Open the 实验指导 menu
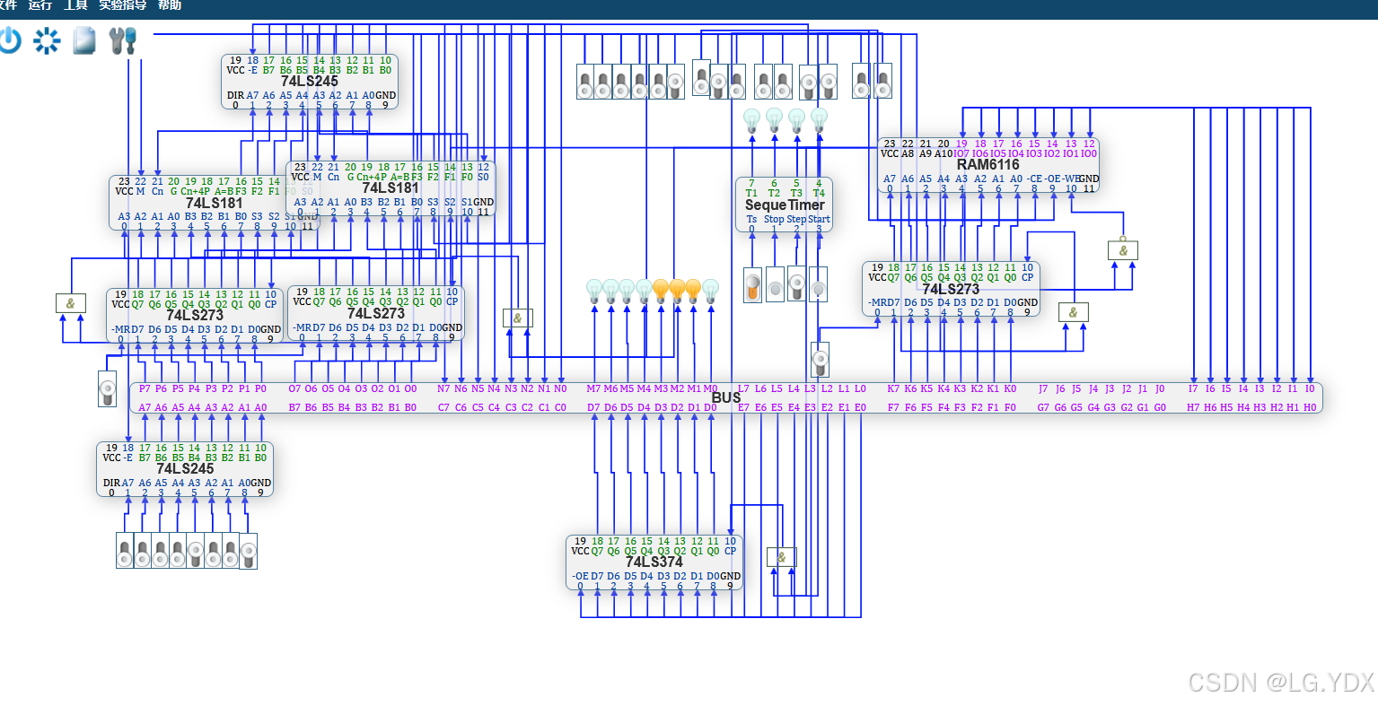 [x=123, y=5]
